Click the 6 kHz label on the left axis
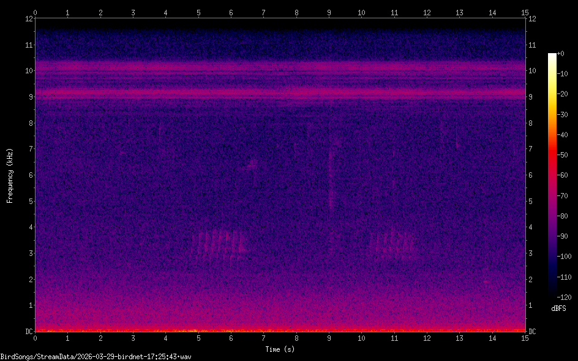Image resolution: width=578 pixels, height=361 pixels. (29, 175)
